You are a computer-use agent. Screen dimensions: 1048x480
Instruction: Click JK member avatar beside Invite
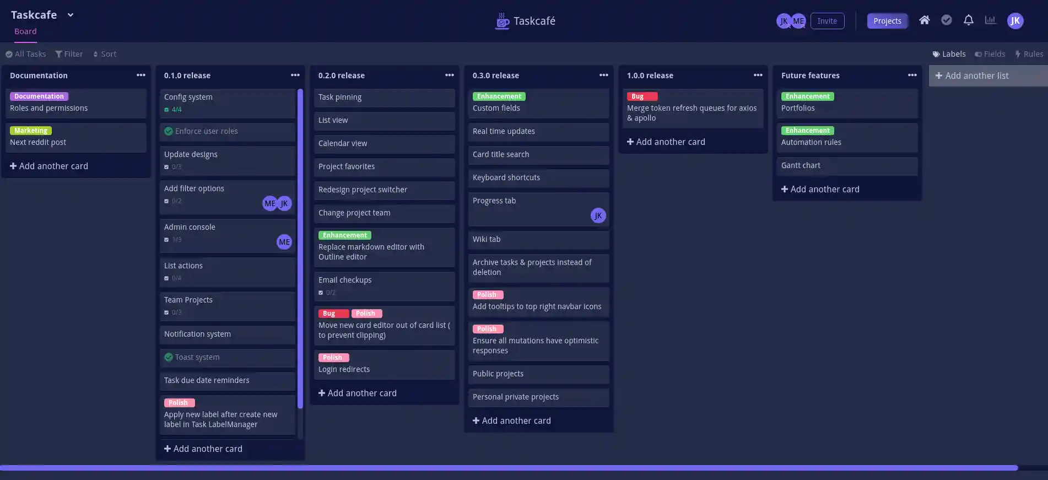pyautogui.click(x=784, y=21)
